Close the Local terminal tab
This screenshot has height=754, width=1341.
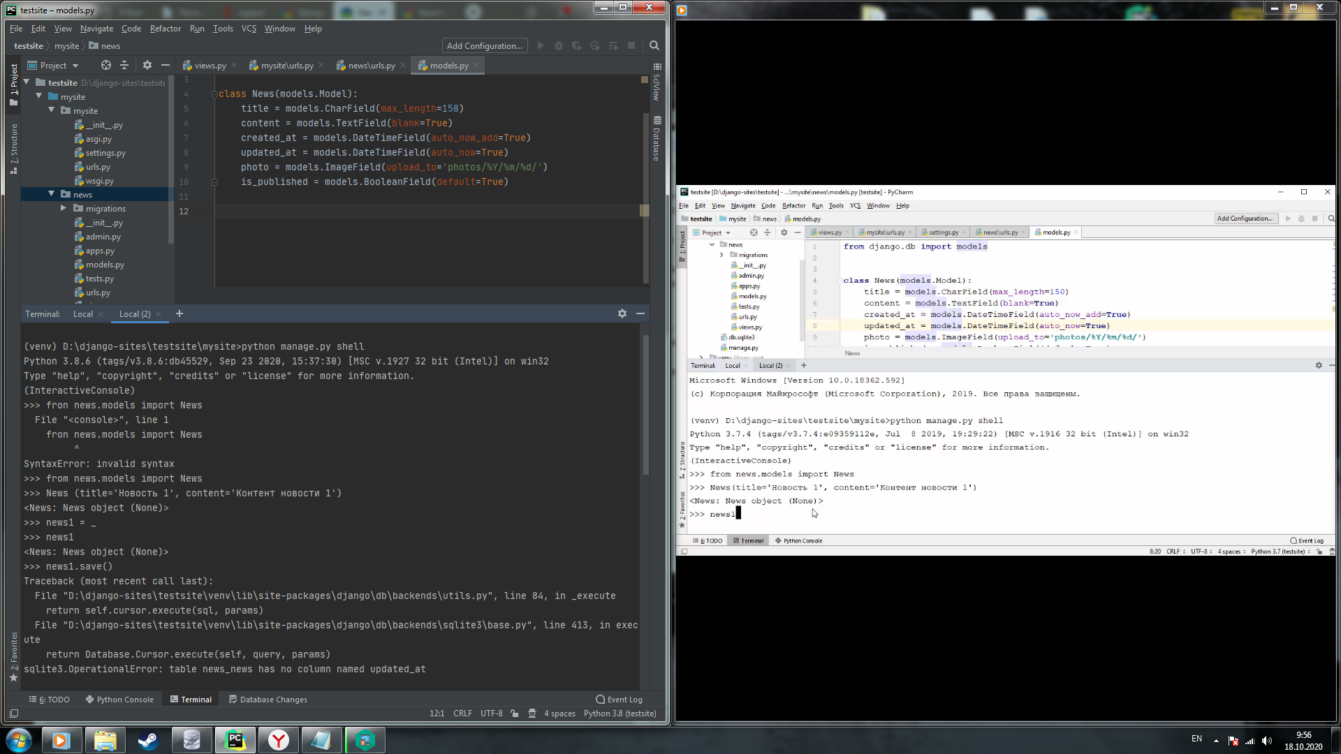point(101,314)
